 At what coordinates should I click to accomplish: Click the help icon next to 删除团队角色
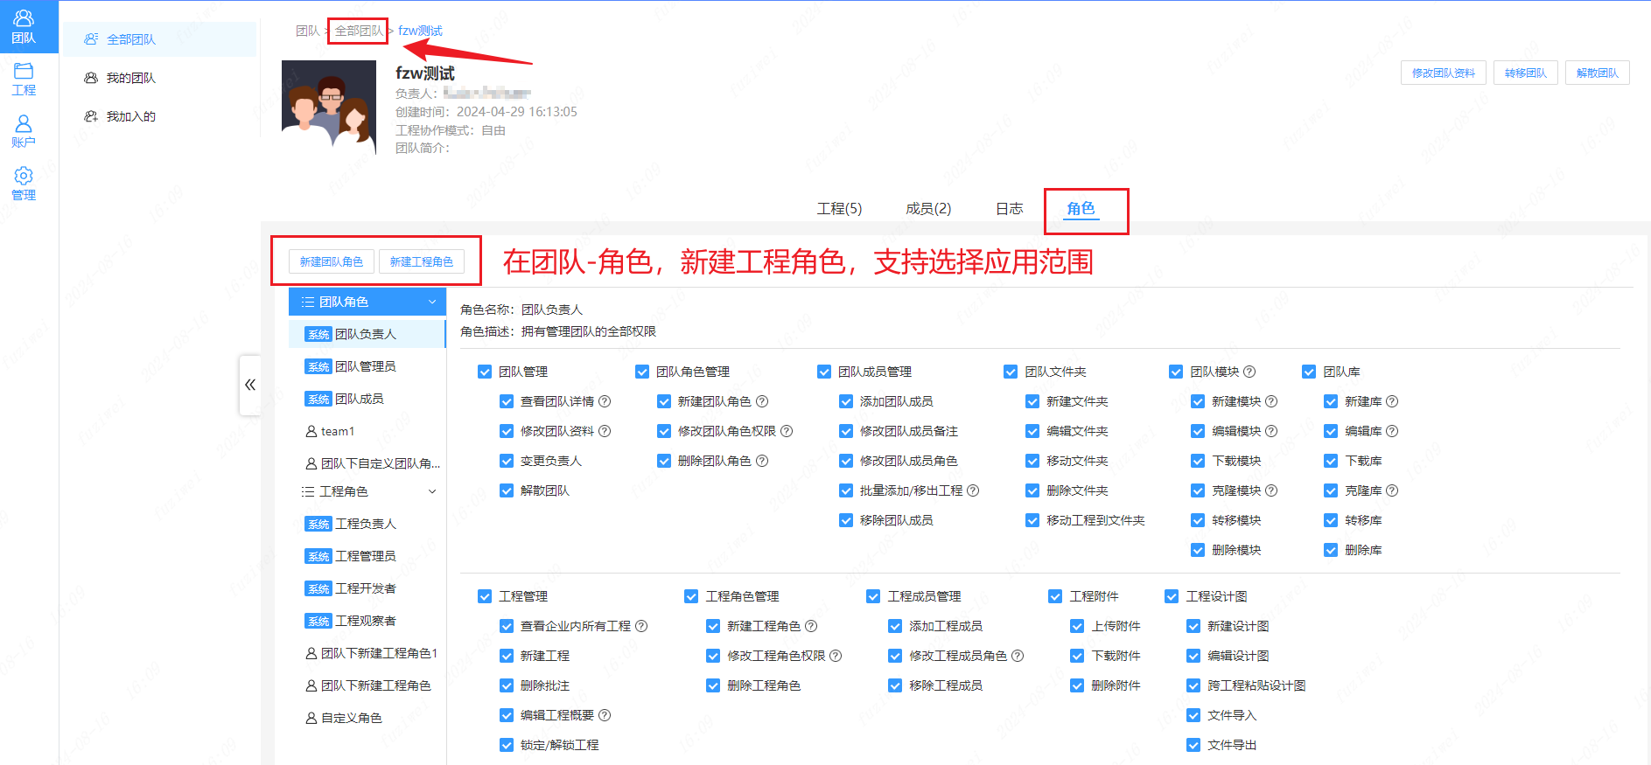coord(762,461)
